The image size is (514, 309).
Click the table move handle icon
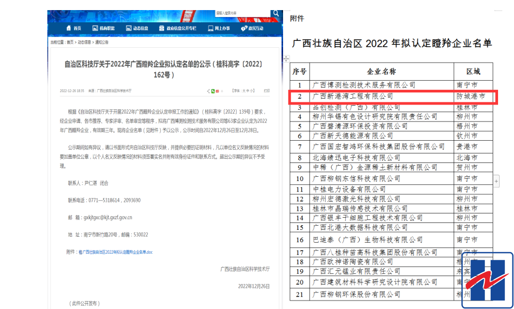(287, 58)
